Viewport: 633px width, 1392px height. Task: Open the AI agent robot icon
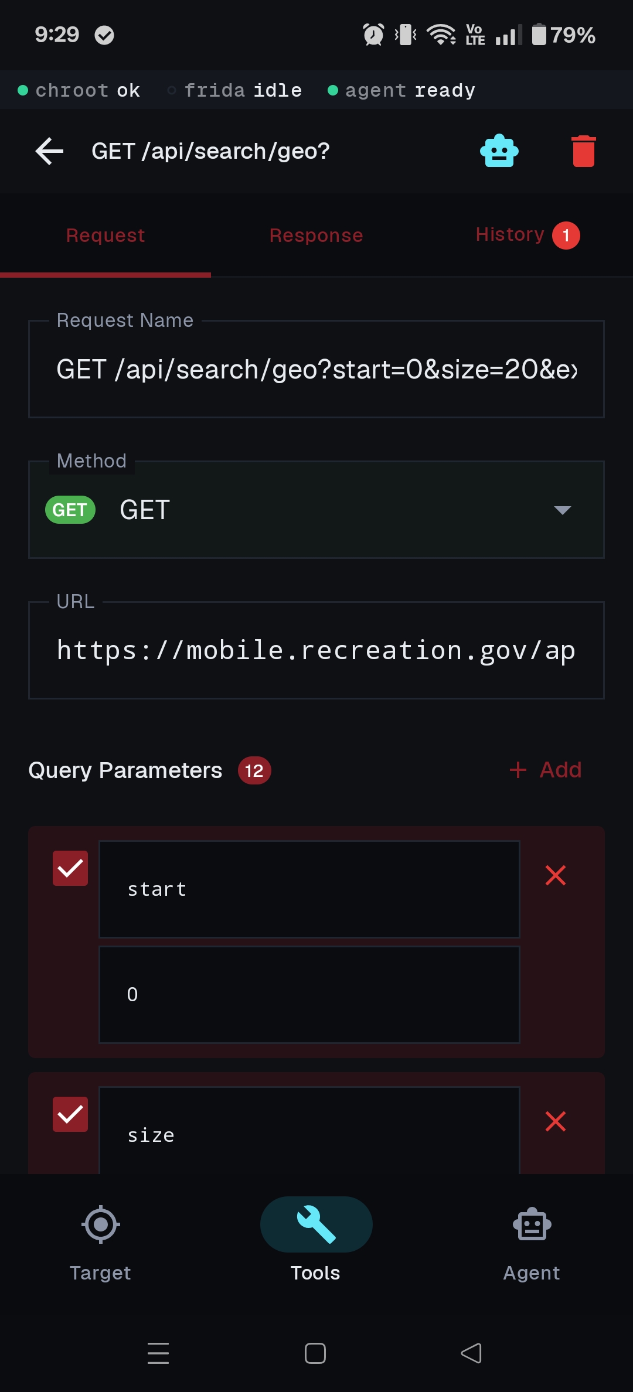pos(499,151)
